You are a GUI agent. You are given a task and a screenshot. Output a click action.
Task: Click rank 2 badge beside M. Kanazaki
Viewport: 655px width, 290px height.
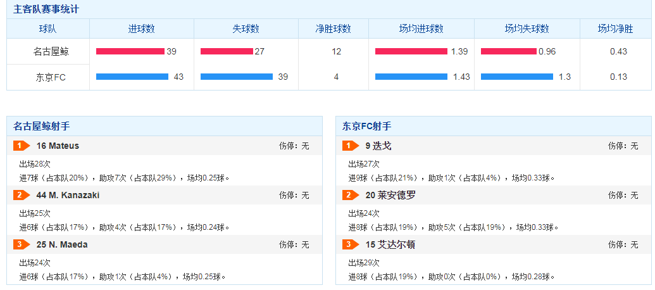22,196
